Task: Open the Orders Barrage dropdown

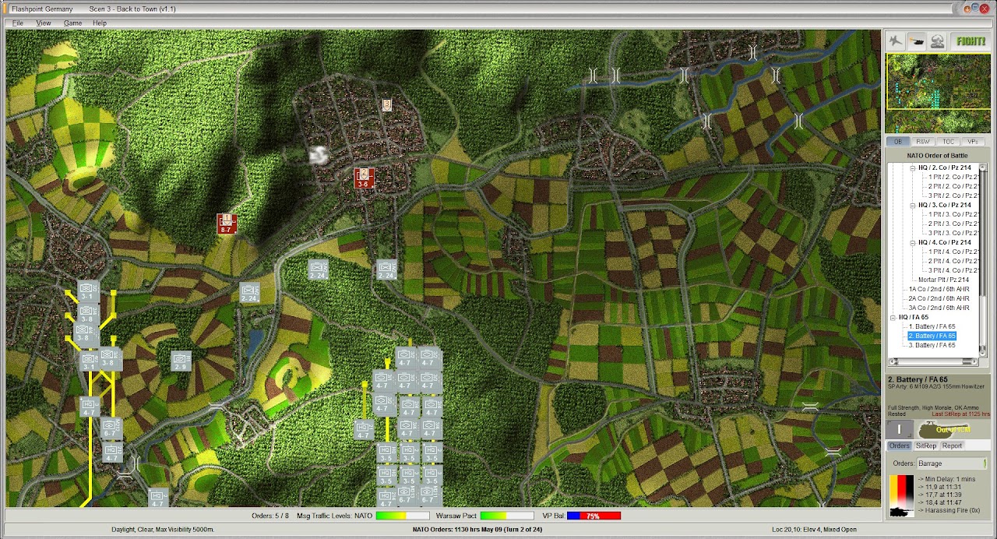Action: 952,463
